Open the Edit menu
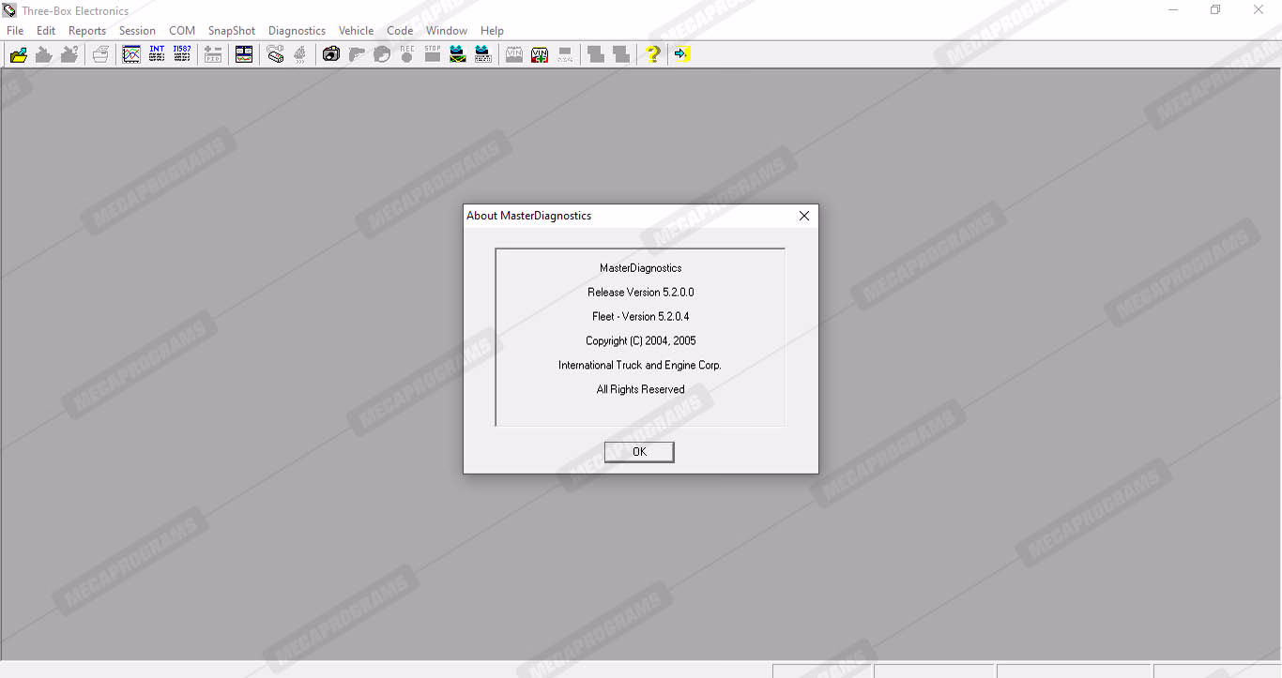This screenshot has width=1282, height=678. pyautogui.click(x=46, y=31)
